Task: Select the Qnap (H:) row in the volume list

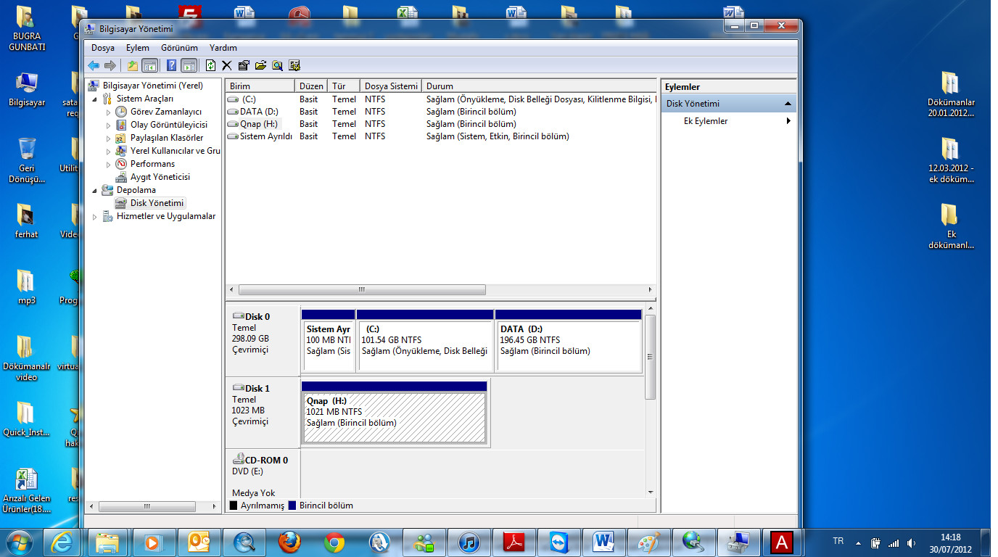Action: pyautogui.click(x=441, y=124)
